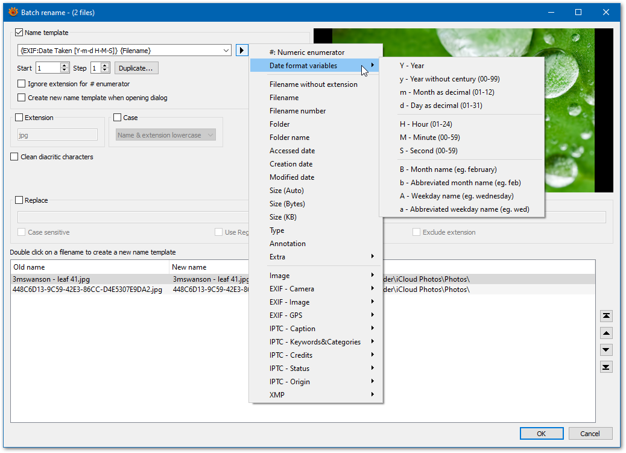The width and height of the screenshot is (626, 453).
Task: Select 'Y - Year' date variable
Action: (412, 66)
